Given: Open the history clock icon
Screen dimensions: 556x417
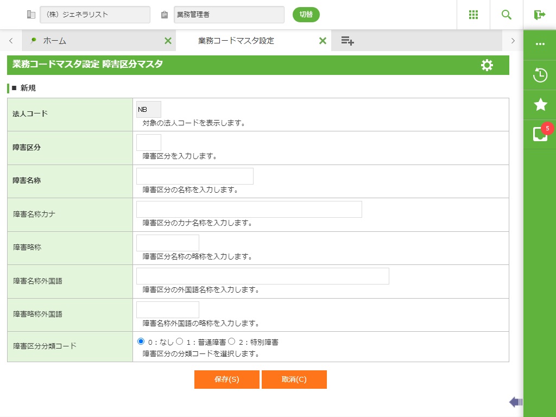Looking at the screenshot, I should [540, 75].
